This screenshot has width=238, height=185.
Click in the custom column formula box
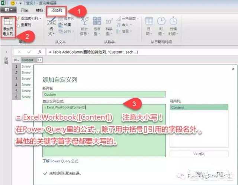104,130
